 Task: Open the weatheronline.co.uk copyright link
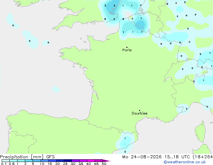pos(185,162)
